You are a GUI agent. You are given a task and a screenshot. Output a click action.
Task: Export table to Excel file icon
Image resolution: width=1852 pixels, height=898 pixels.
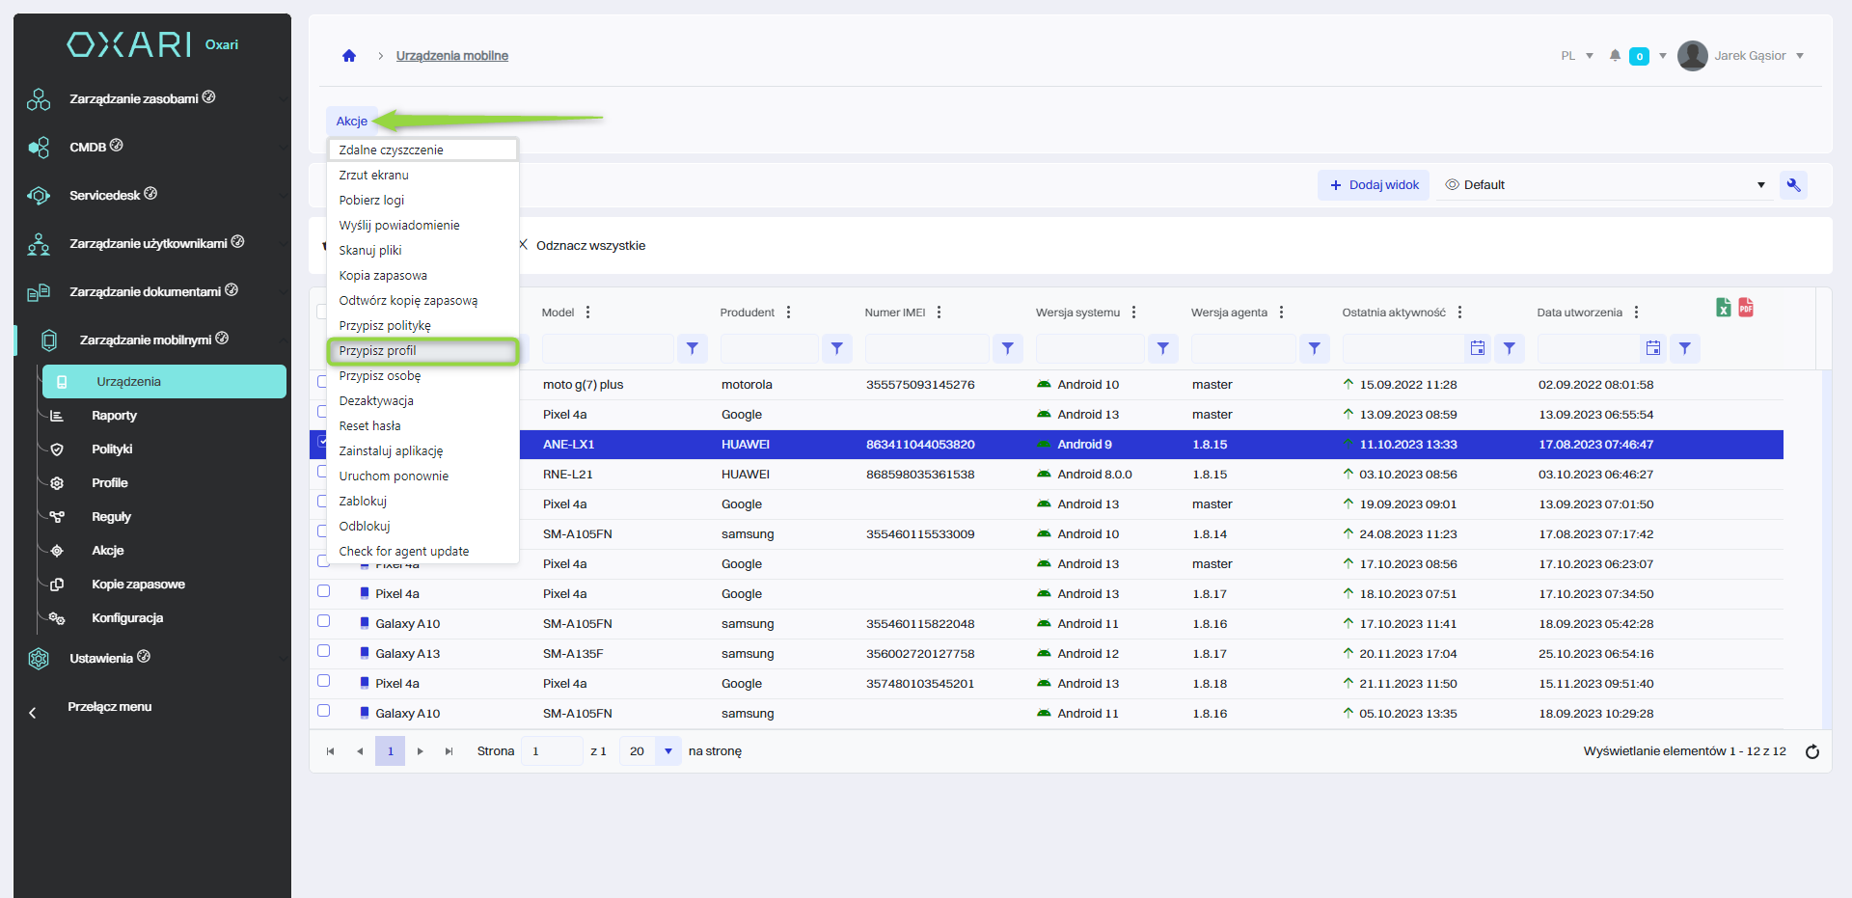tap(1724, 308)
